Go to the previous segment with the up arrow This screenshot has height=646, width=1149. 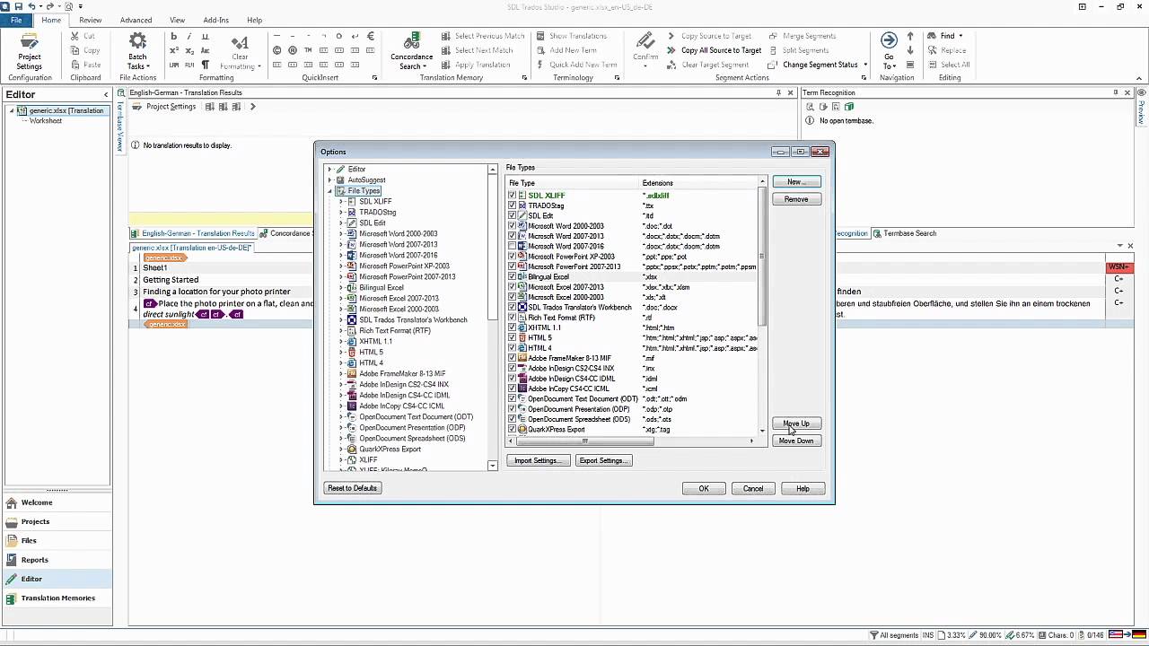click(910, 37)
